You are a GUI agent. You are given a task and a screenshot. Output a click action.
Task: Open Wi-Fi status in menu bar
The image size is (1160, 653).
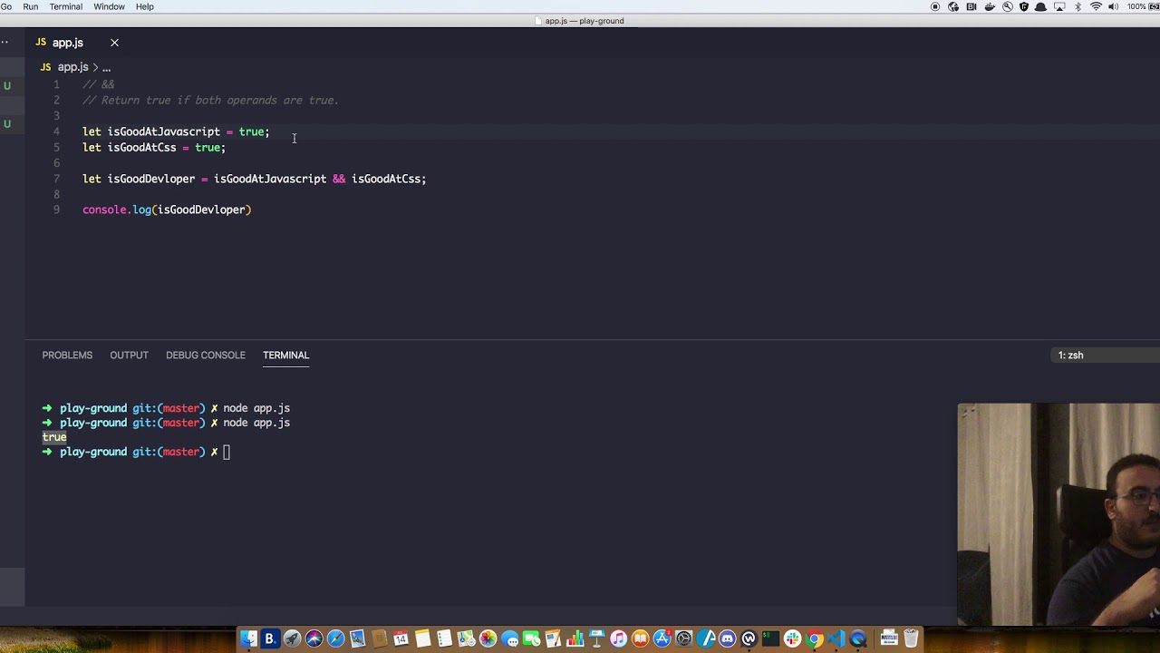(1096, 6)
